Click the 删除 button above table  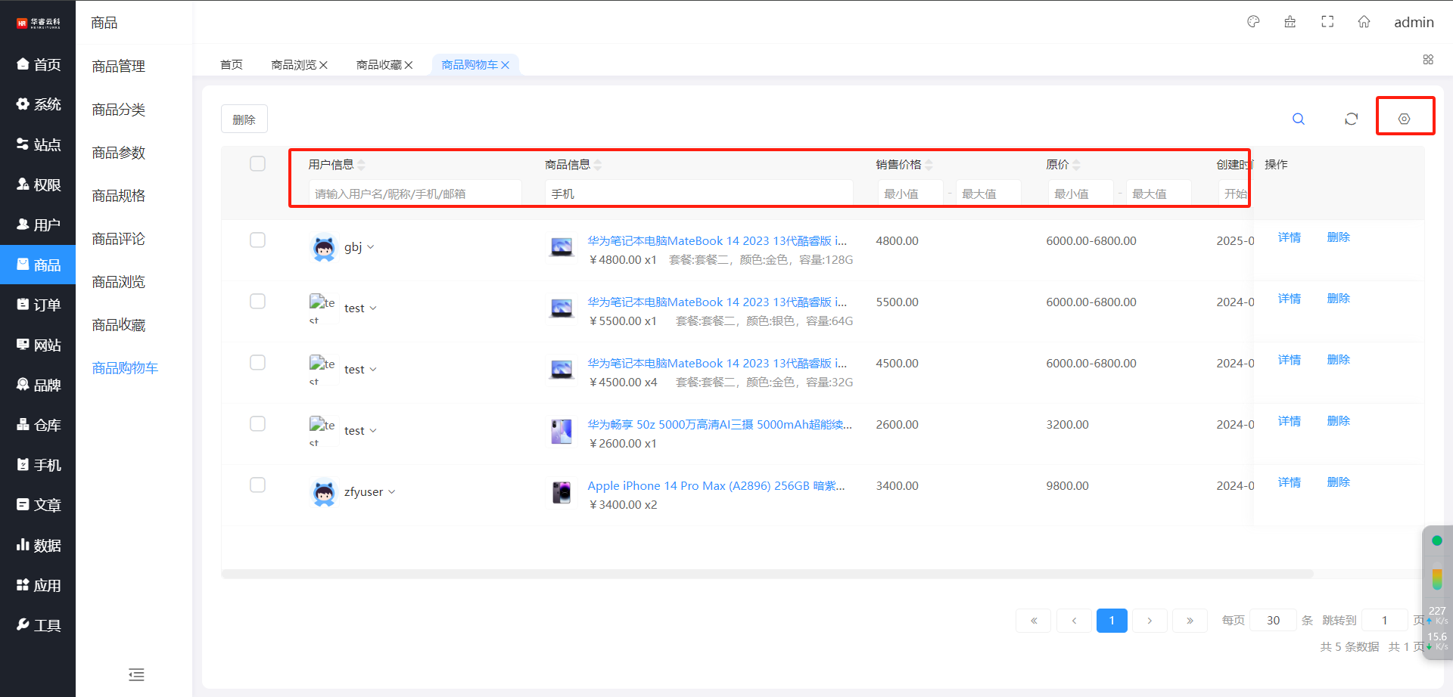(244, 119)
